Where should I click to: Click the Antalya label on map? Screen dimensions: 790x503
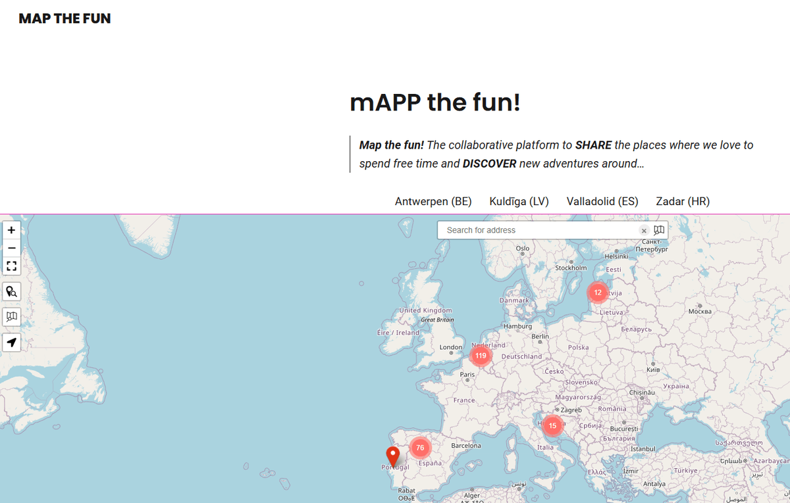click(654, 484)
